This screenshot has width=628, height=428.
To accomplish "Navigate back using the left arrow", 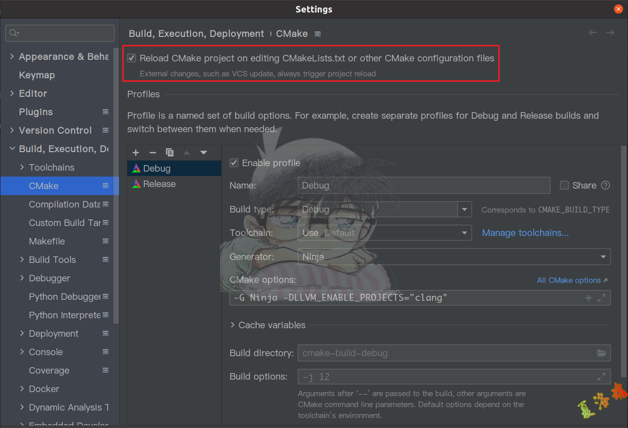I will 593,32.
